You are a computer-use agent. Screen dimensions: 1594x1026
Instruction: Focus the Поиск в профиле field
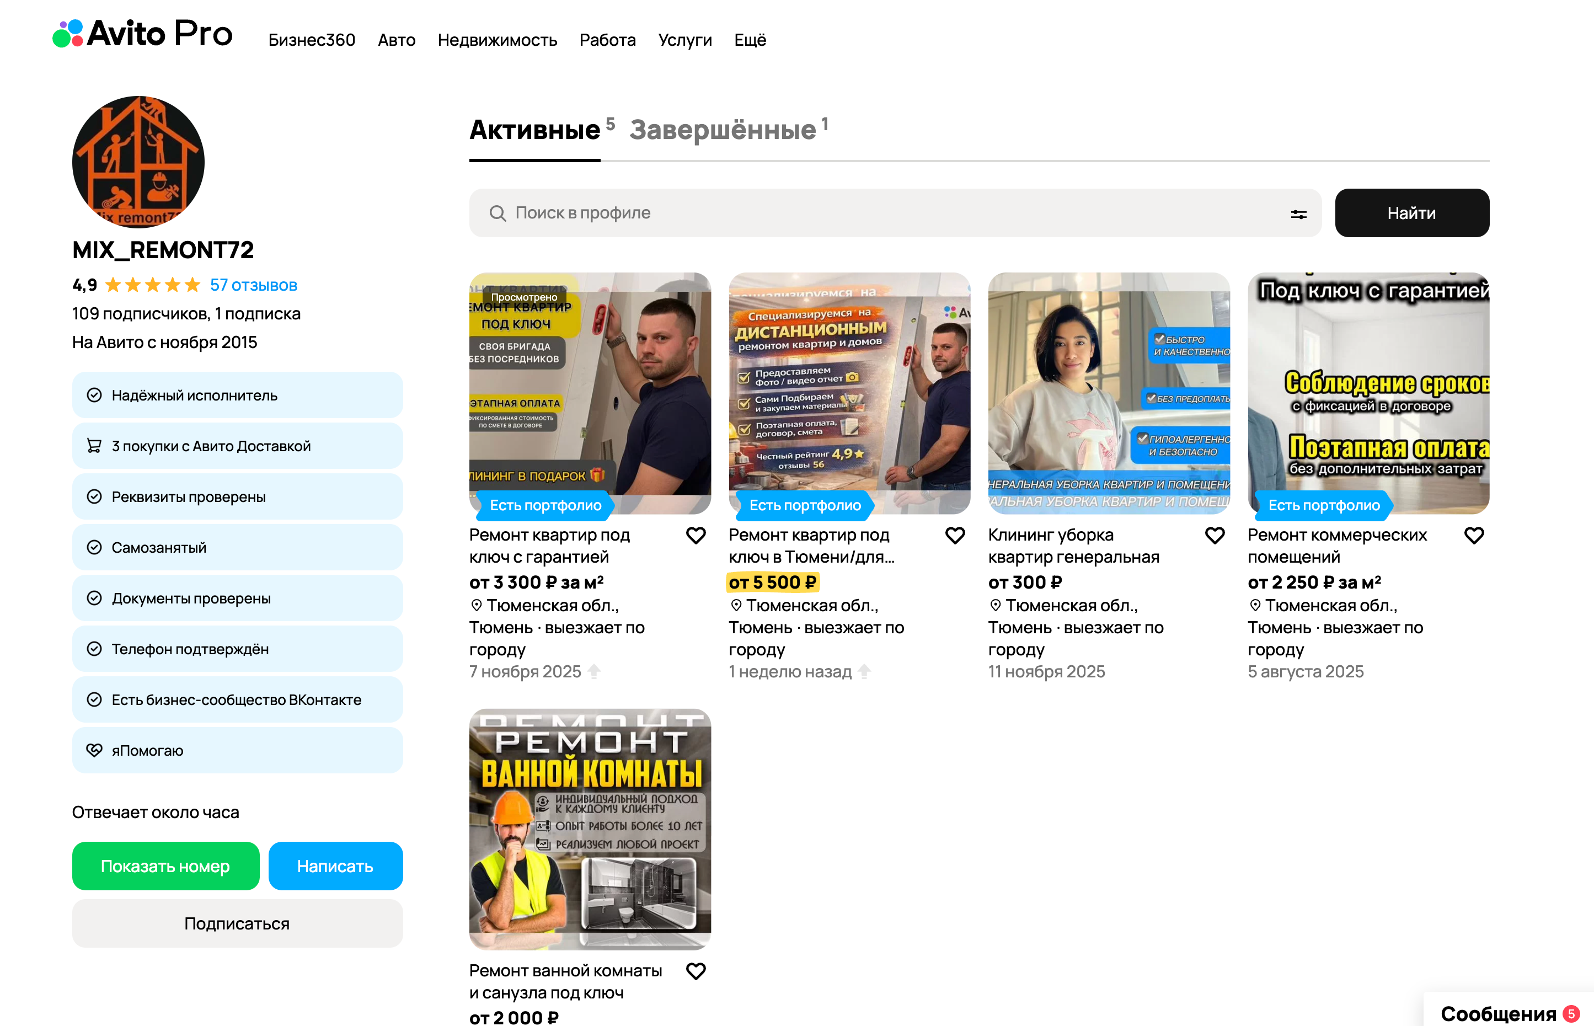tap(866, 213)
